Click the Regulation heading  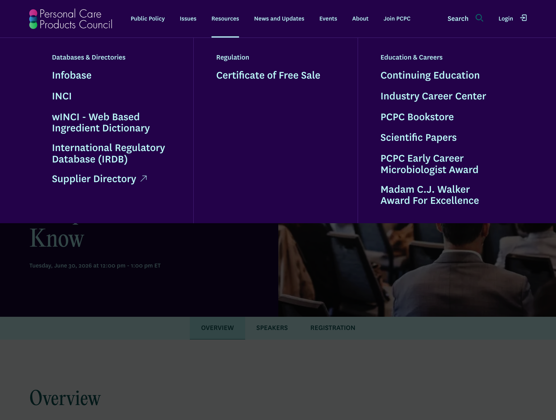[x=233, y=57]
